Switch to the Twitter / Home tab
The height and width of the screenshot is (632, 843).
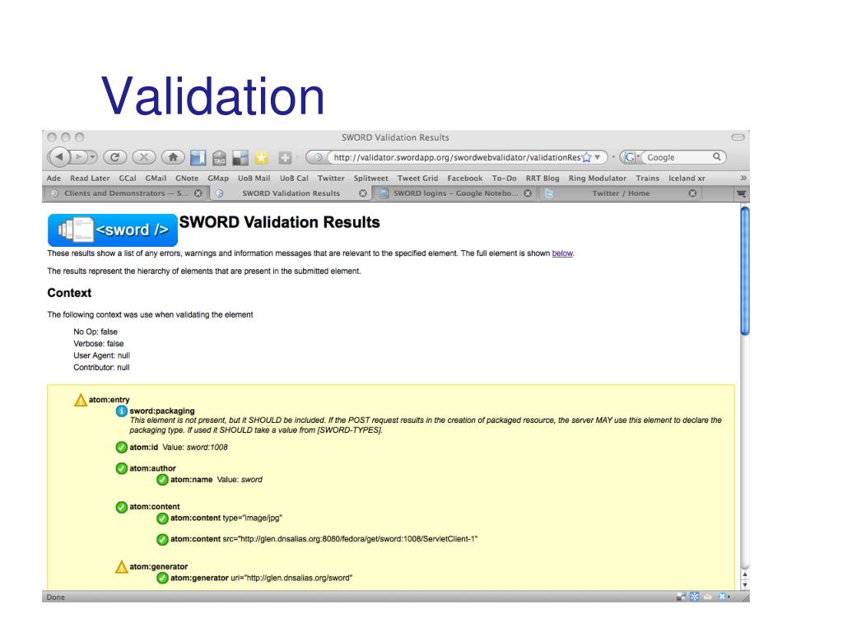coord(621,193)
